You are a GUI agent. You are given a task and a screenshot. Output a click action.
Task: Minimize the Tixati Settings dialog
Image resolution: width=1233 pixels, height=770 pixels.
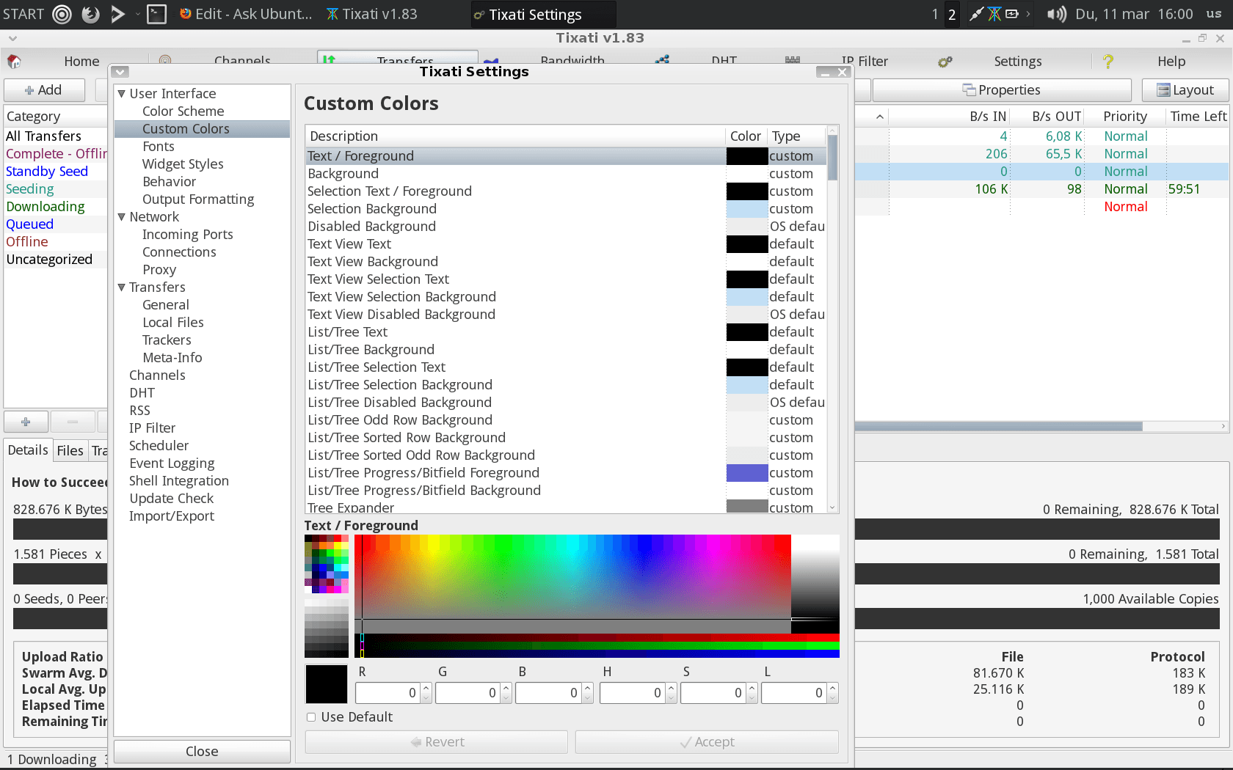pyautogui.click(x=826, y=73)
